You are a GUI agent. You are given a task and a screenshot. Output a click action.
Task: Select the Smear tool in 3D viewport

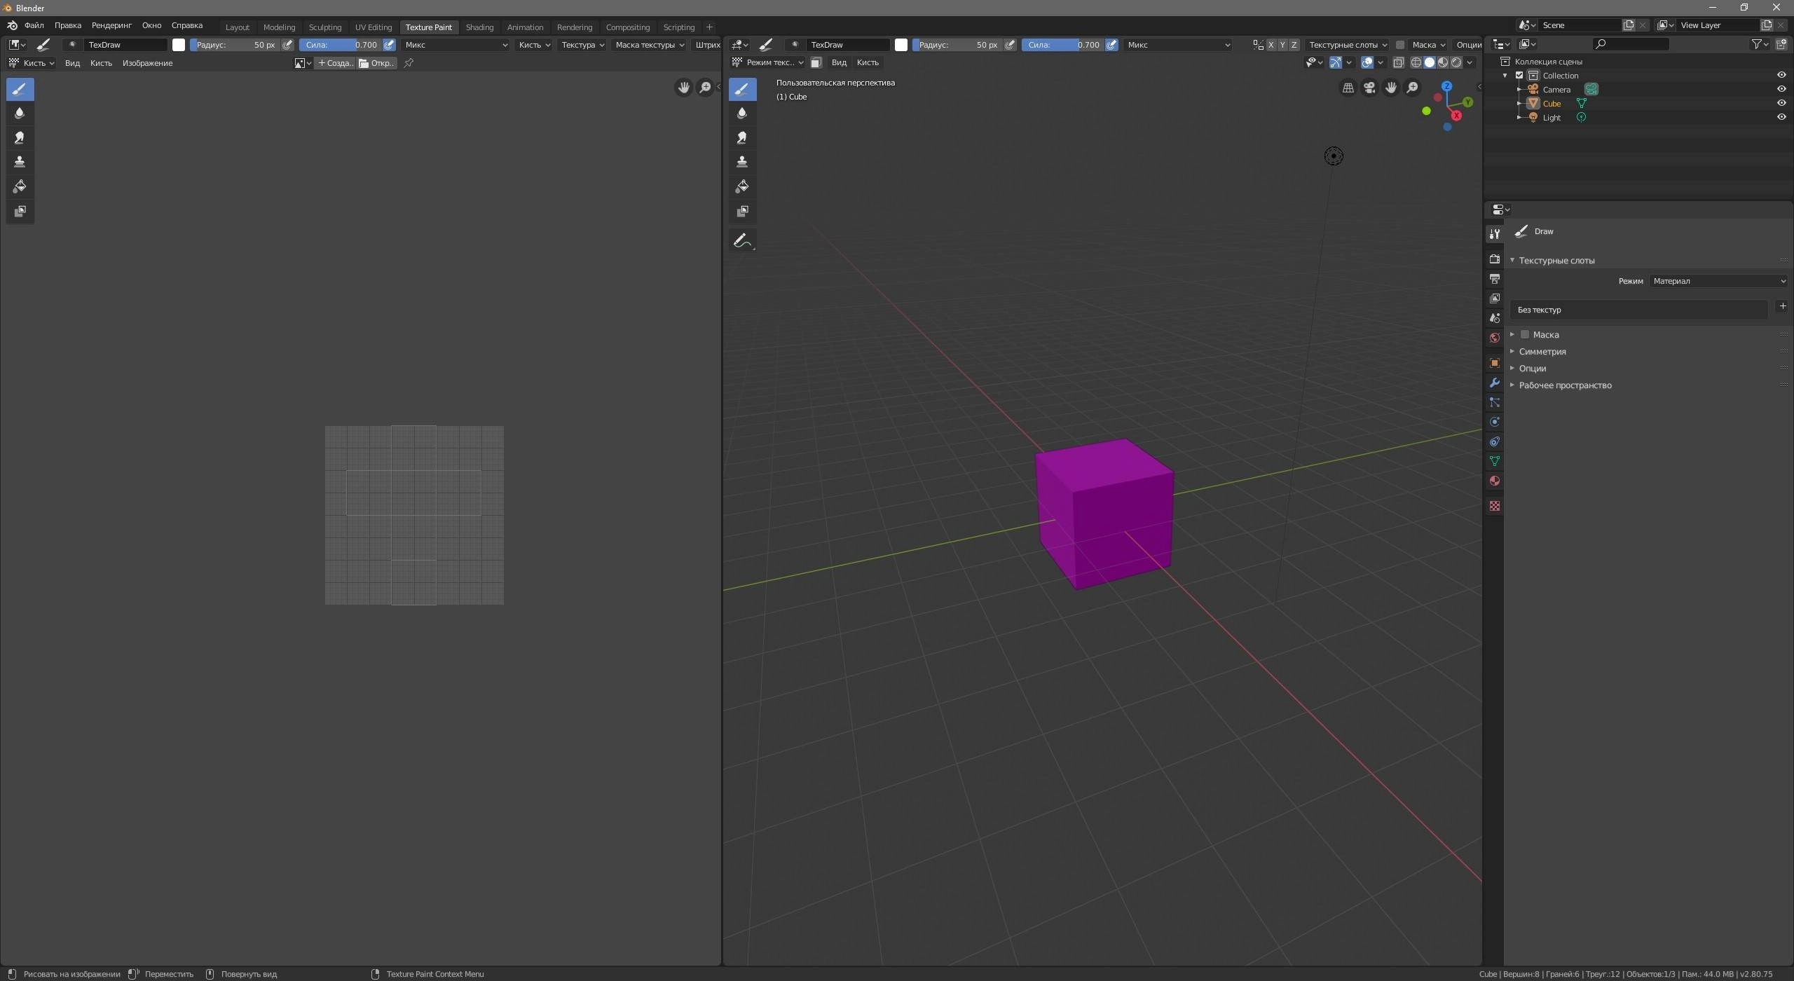pos(742,137)
